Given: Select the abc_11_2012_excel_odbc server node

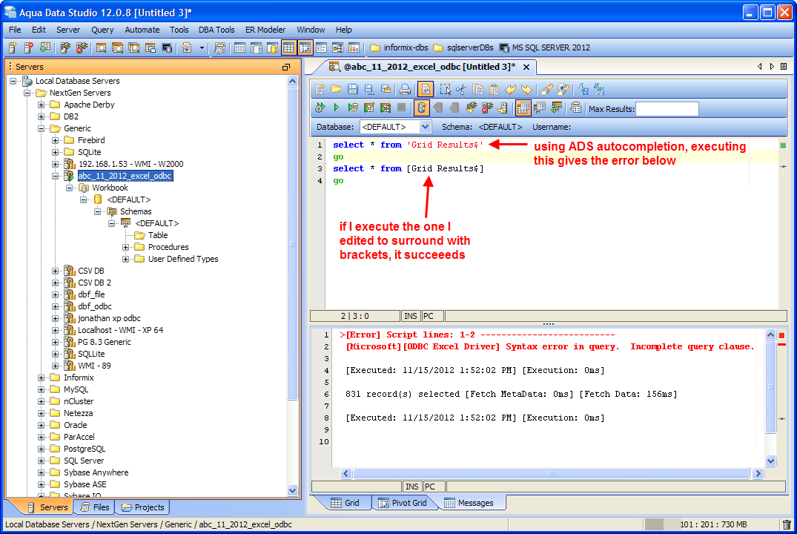Looking at the screenshot, I should [125, 176].
